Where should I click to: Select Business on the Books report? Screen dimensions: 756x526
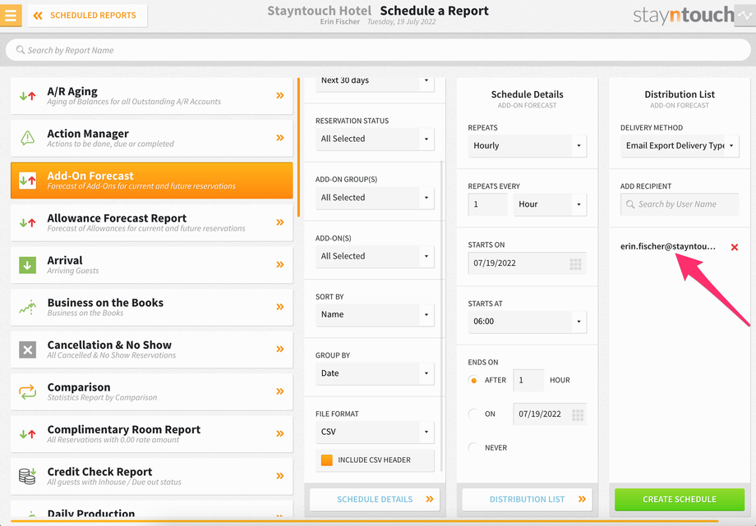pos(151,308)
